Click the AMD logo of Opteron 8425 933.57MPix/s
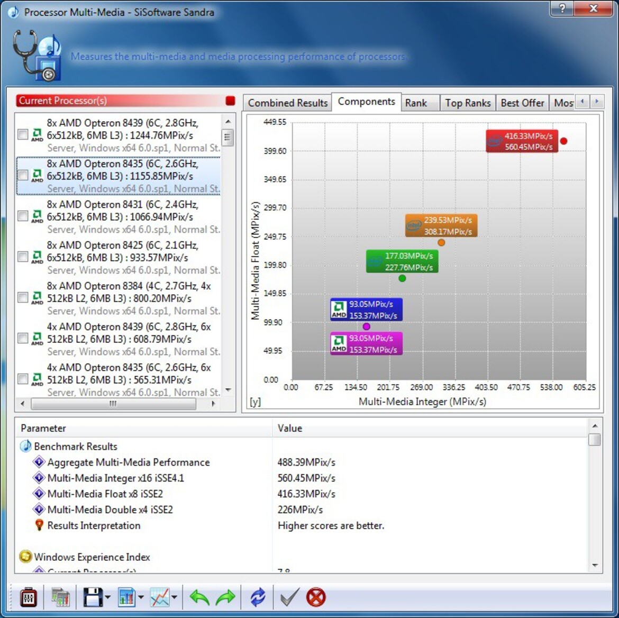The width and height of the screenshot is (619, 618). pos(37,257)
